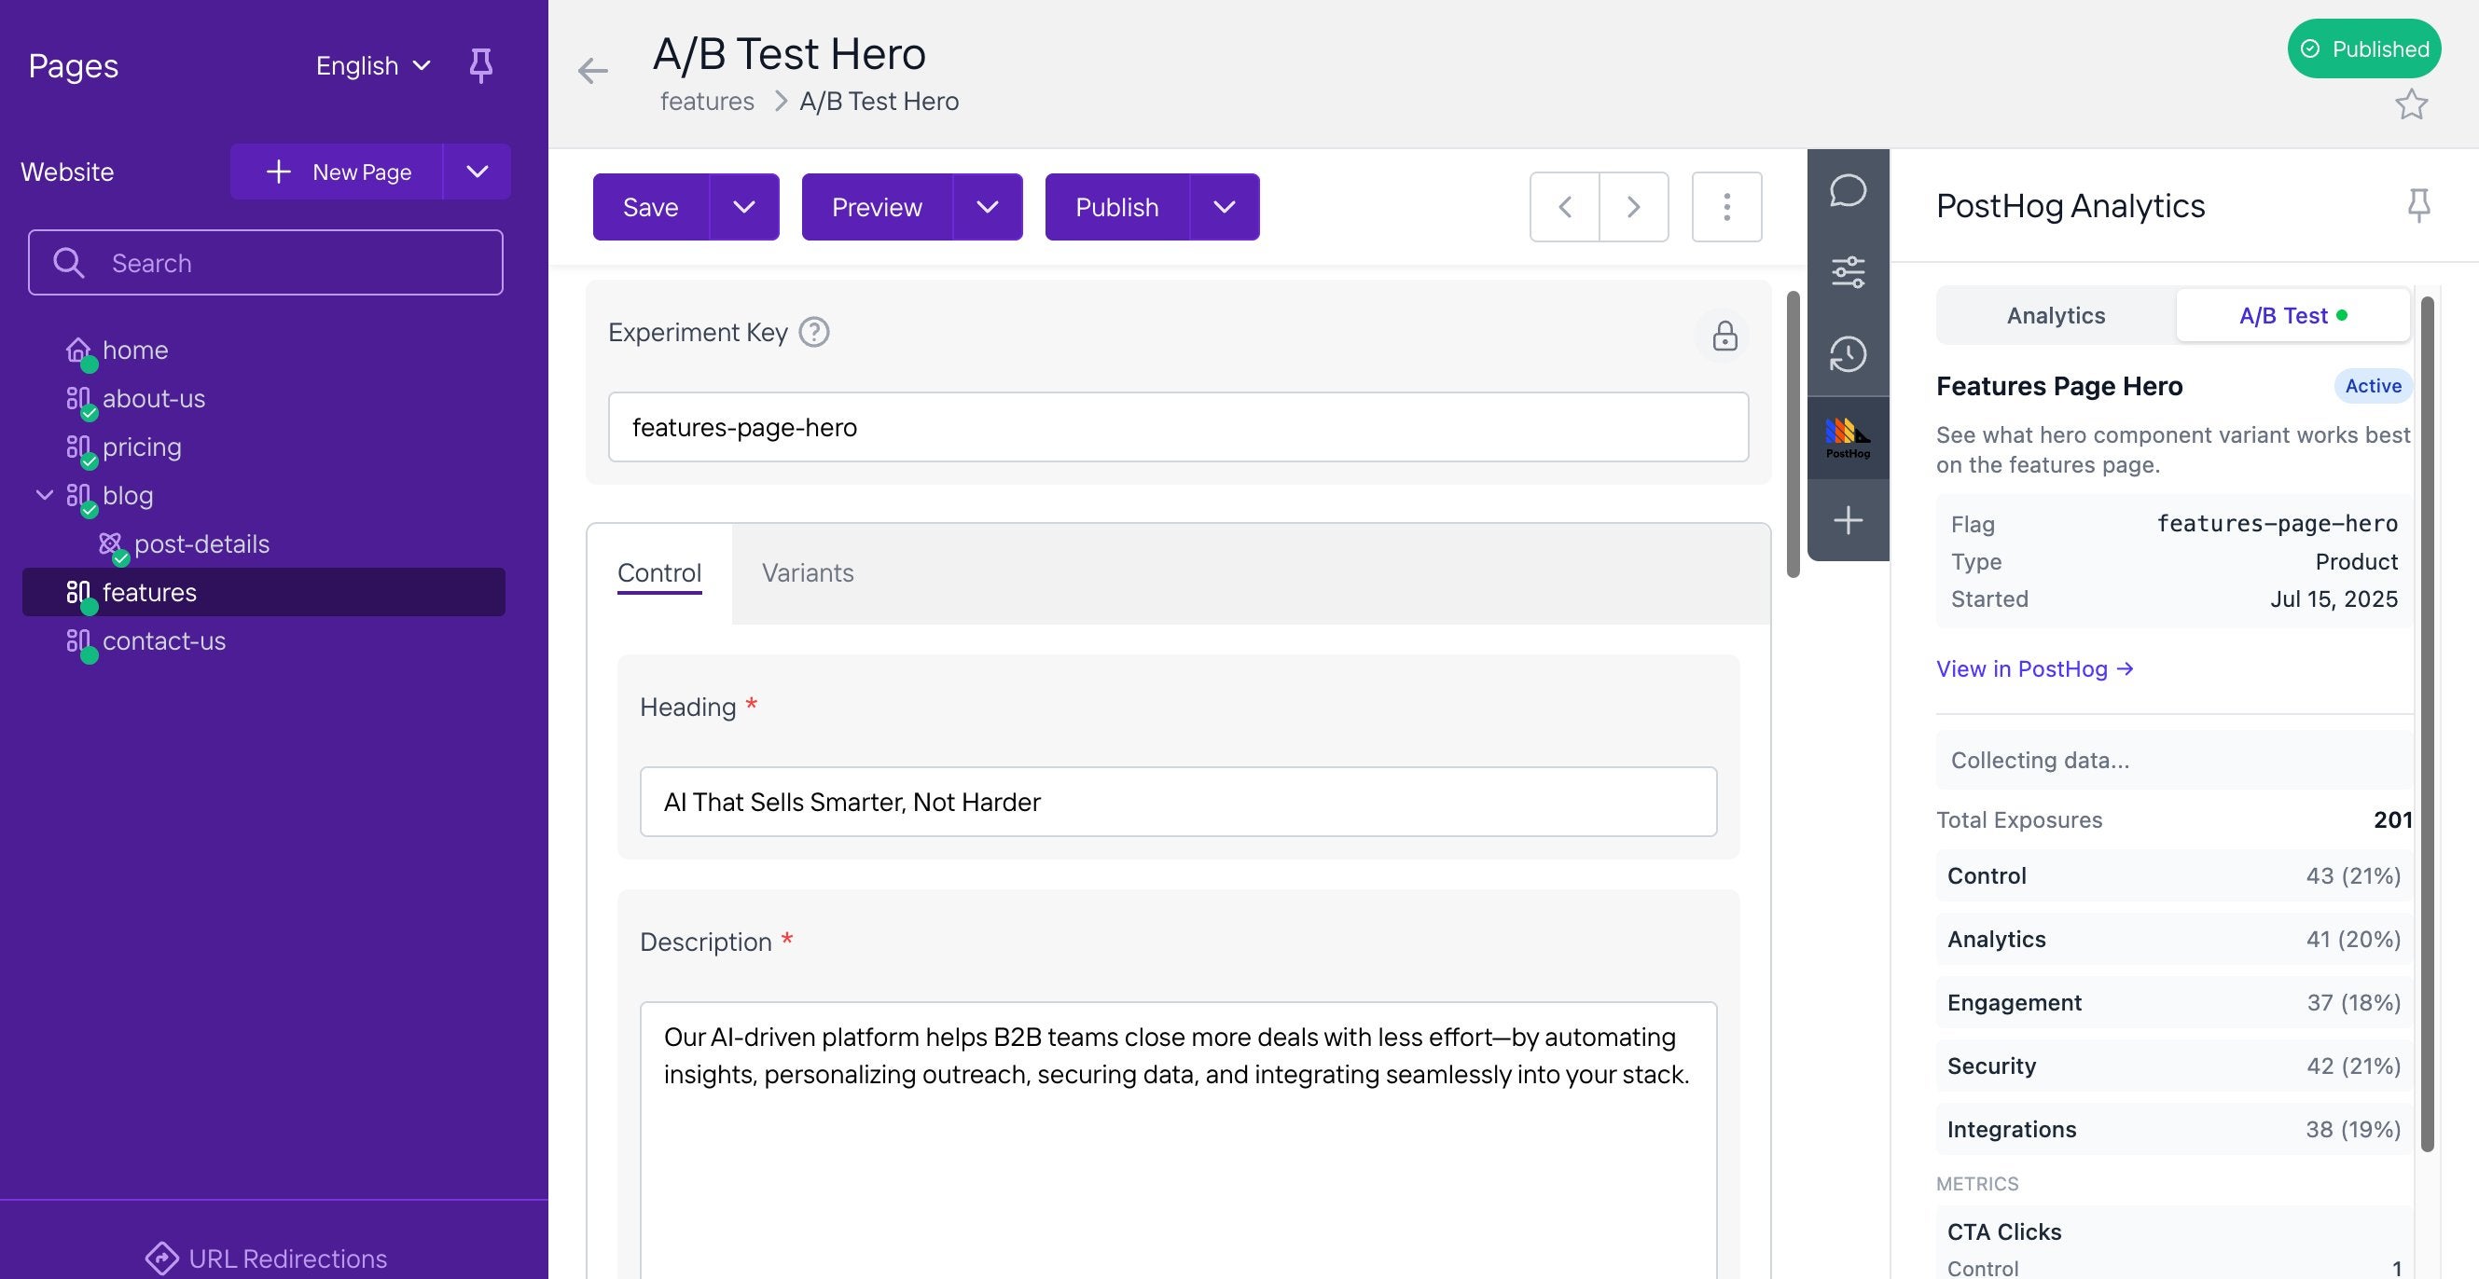This screenshot has width=2479, height=1279.
Task: Click the post-details page icon
Action: pyautogui.click(x=111, y=544)
